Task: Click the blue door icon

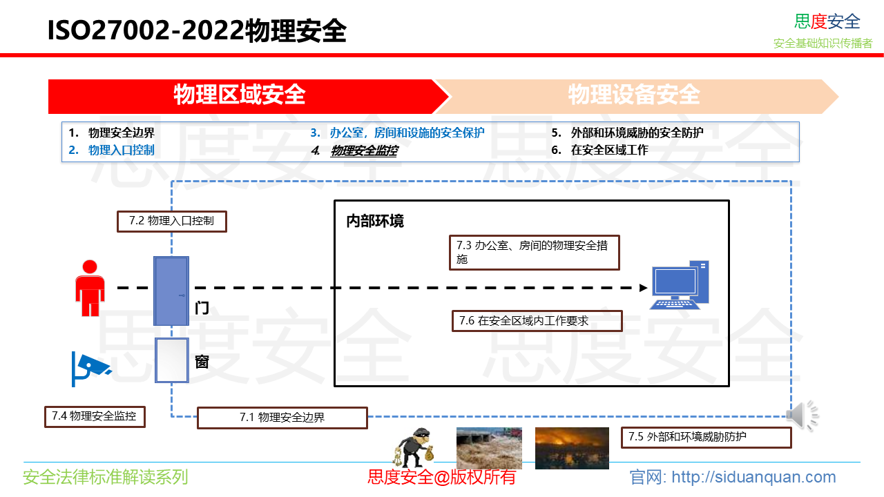Action: (171, 291)
